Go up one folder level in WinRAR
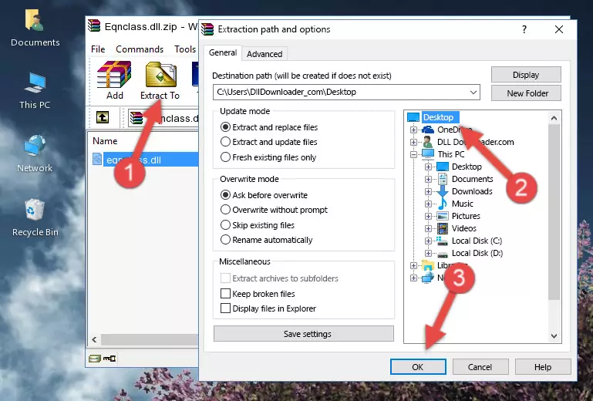The image size is (593, 401). [x=103, y=118]
